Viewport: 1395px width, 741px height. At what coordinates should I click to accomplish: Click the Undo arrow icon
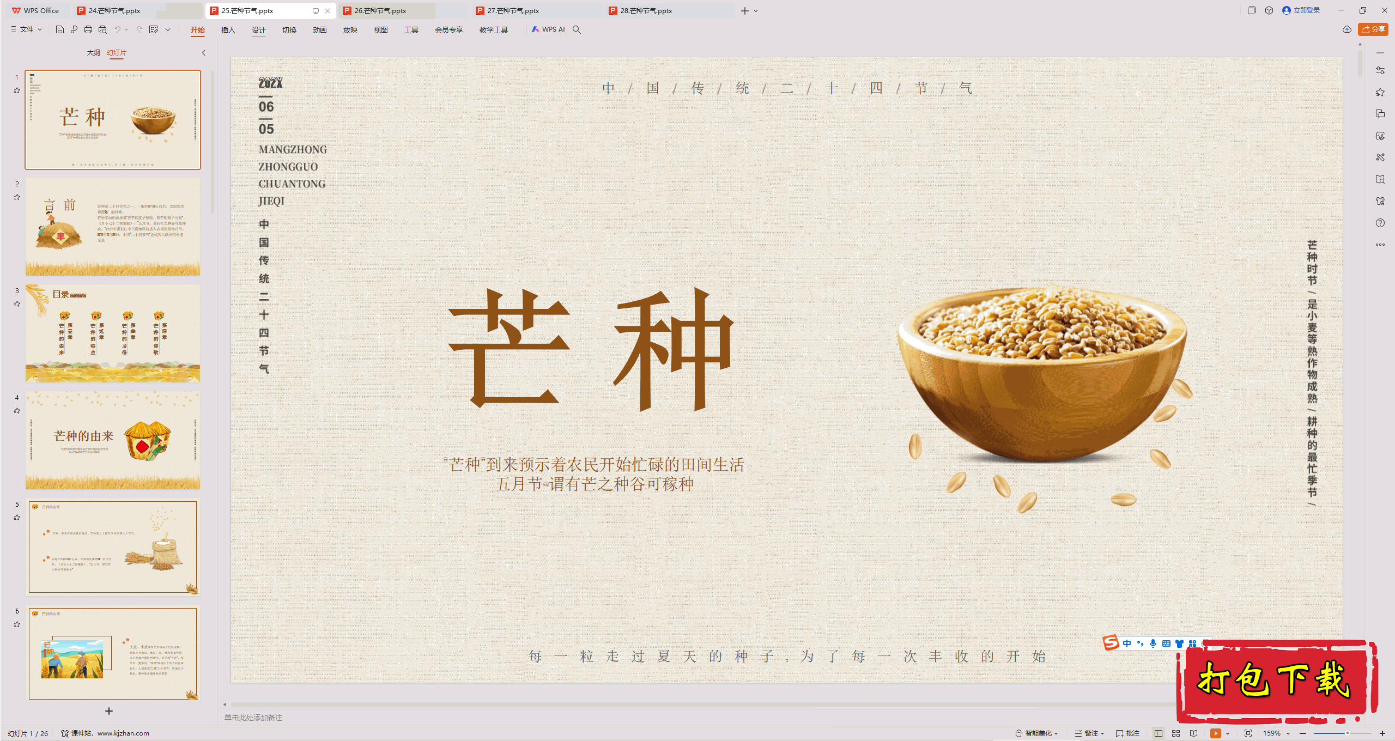pyautogui.click(x=117, y=29)
